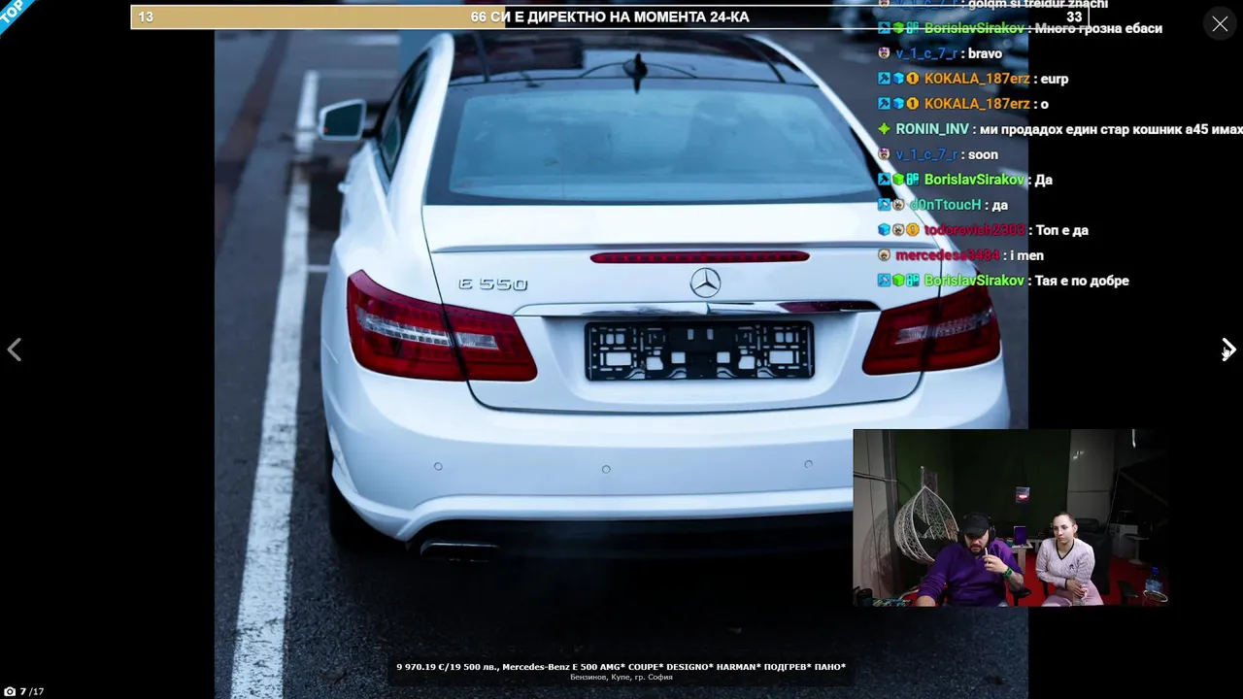Go to the next photo arrow
Viewport: 1243px width, 699px height.
(1227, 349)
